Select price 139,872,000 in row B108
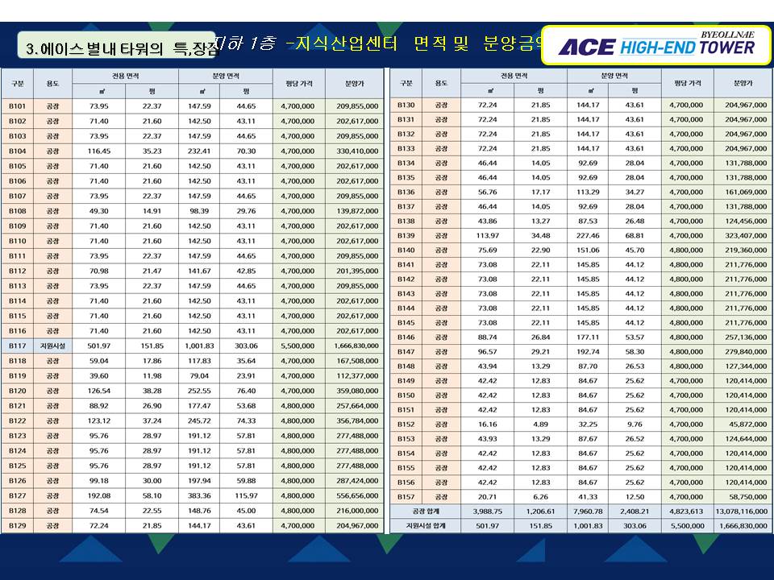 pos(357,211)
